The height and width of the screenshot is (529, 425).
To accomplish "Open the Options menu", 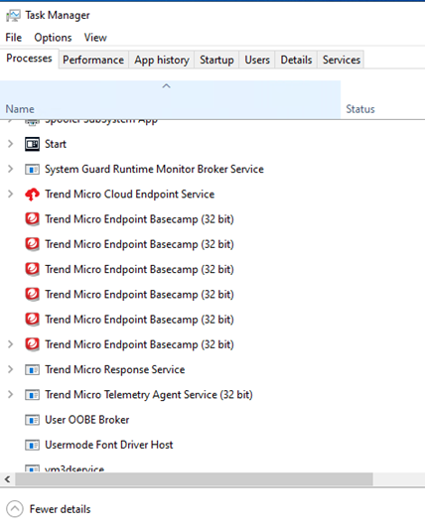I will point(53,38).
